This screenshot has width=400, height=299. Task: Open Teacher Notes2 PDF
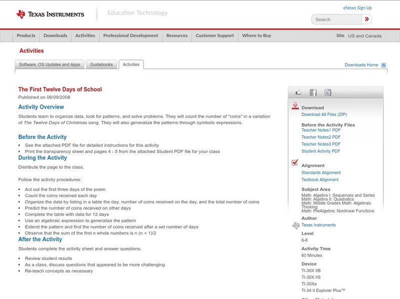[321, 137]
